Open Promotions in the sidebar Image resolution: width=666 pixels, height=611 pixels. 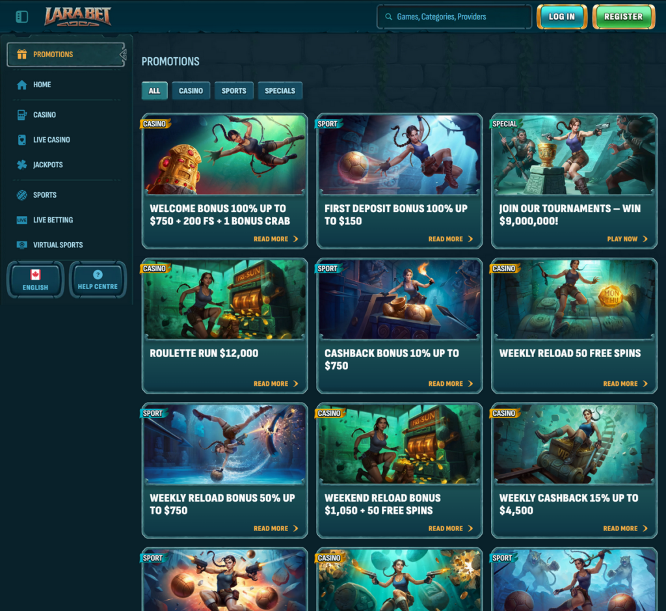(66, 55)
